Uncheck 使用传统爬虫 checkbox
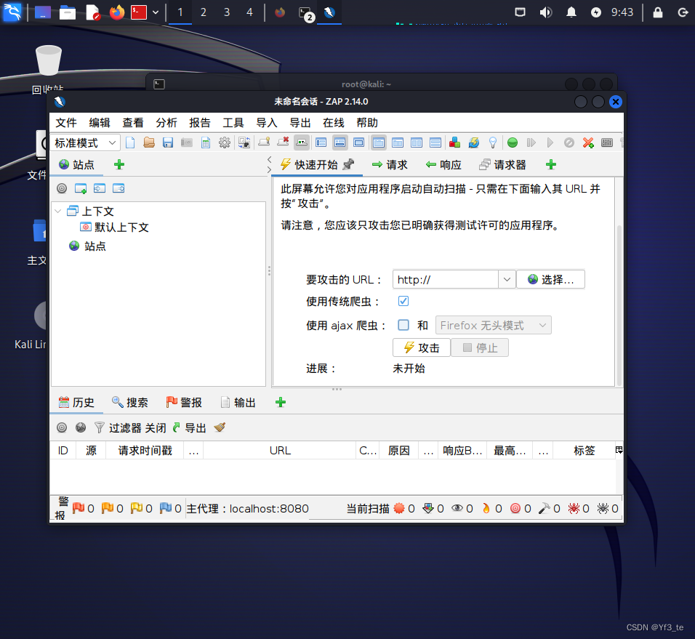This screenshot has height=639, width=695. click(403, 302)
